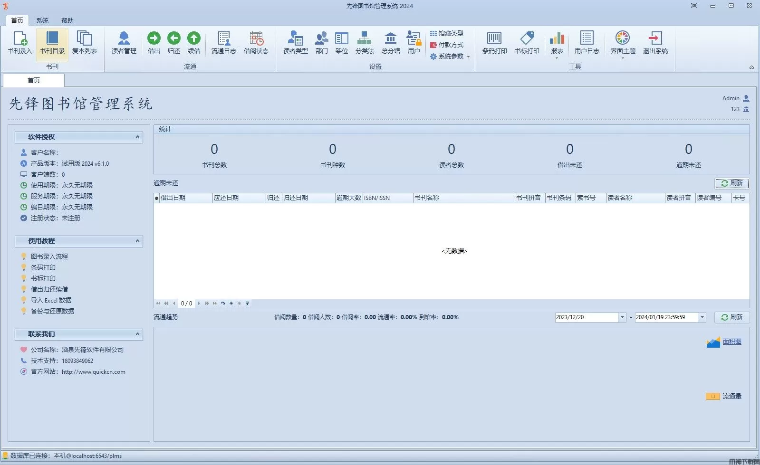Click the library icon beside 123

click(x=746, y=109)
